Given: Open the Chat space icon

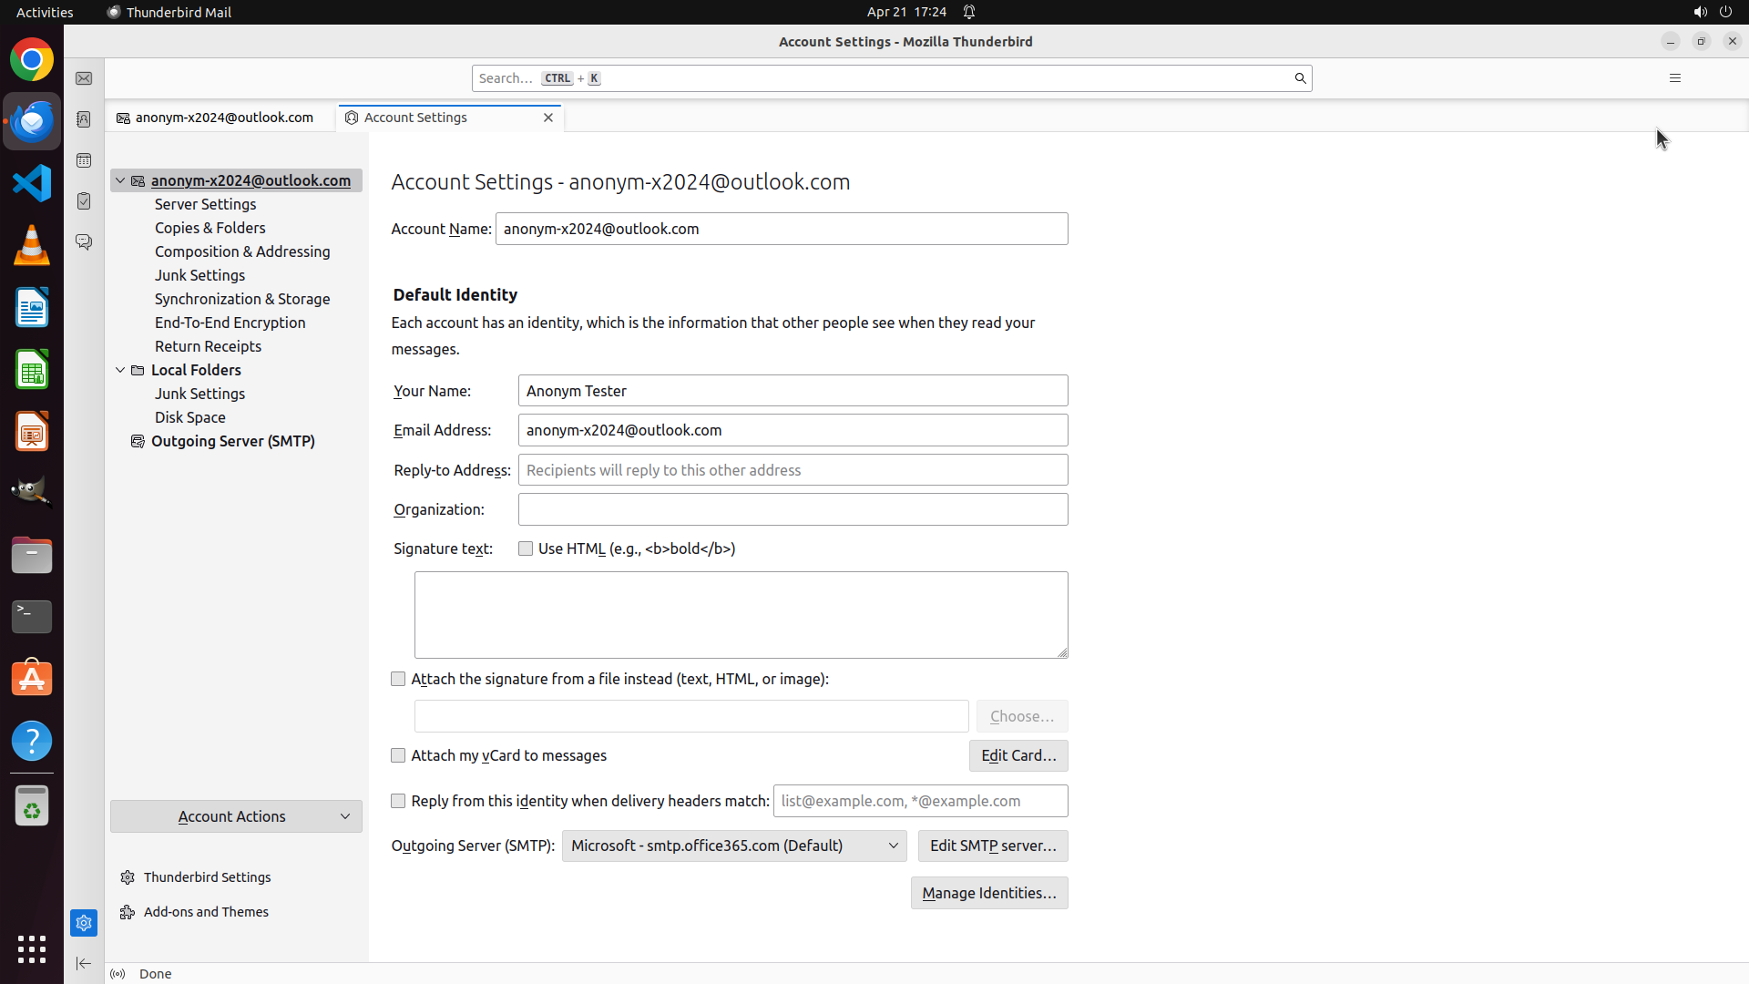Looking at the screenshot, I should 84,242.
